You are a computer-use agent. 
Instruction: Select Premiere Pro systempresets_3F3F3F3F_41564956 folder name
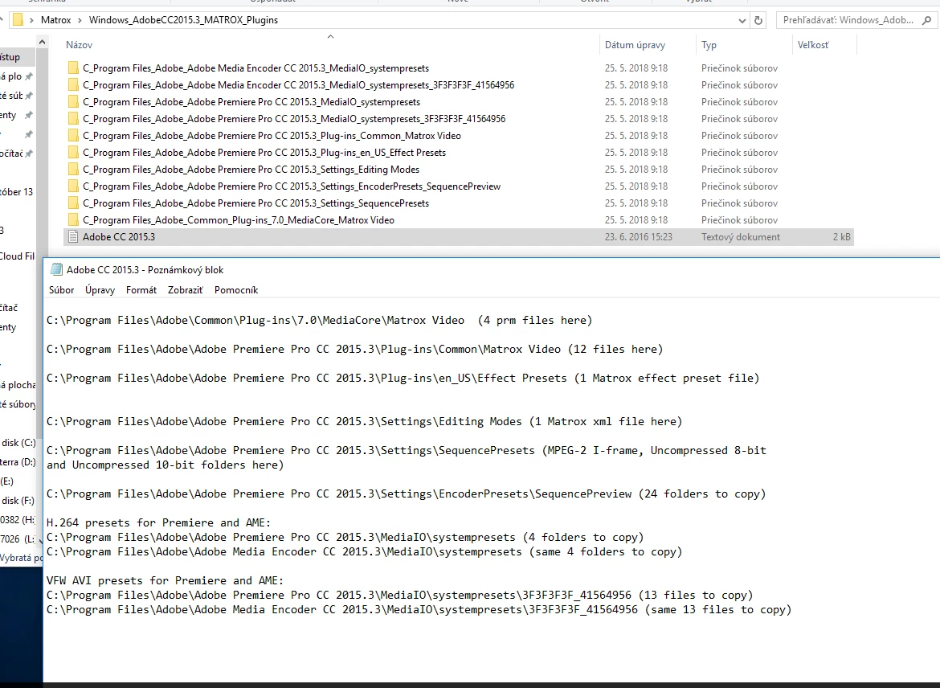[294, 118]
